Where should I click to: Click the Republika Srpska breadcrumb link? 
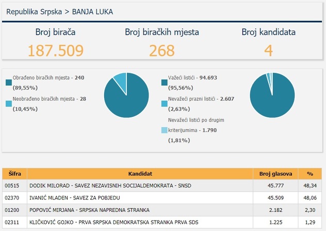33,10
